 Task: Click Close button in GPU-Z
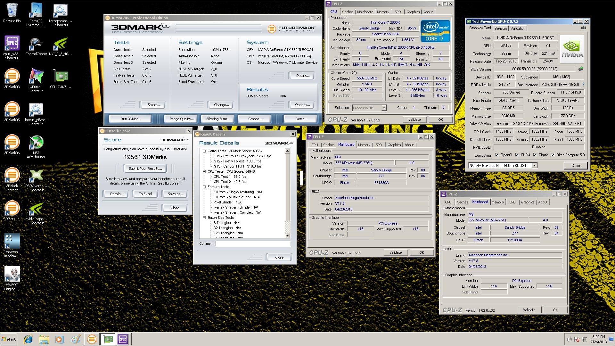click(x=575, y=166)
